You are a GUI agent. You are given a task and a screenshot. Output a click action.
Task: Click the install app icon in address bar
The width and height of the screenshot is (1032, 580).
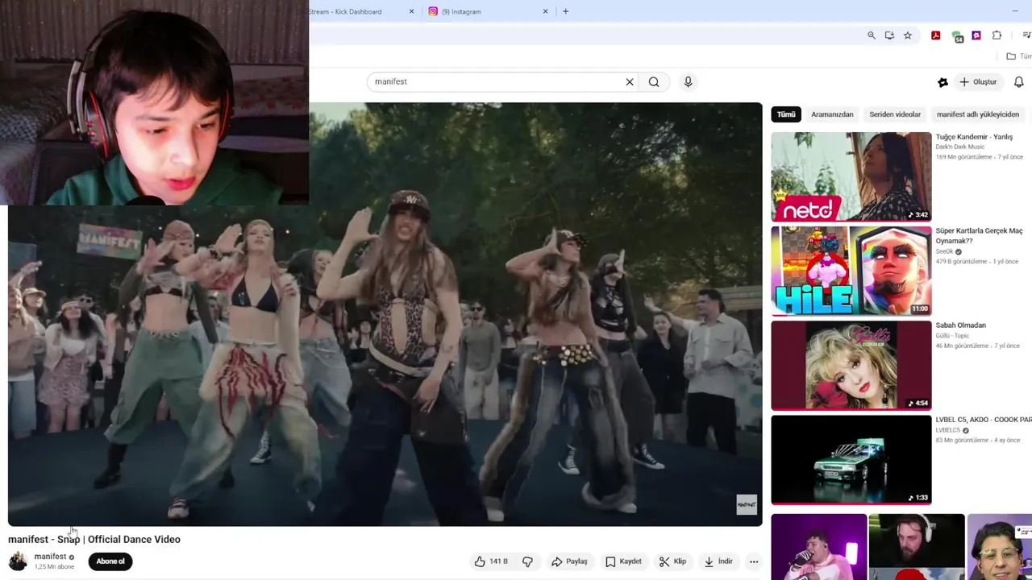889,35
